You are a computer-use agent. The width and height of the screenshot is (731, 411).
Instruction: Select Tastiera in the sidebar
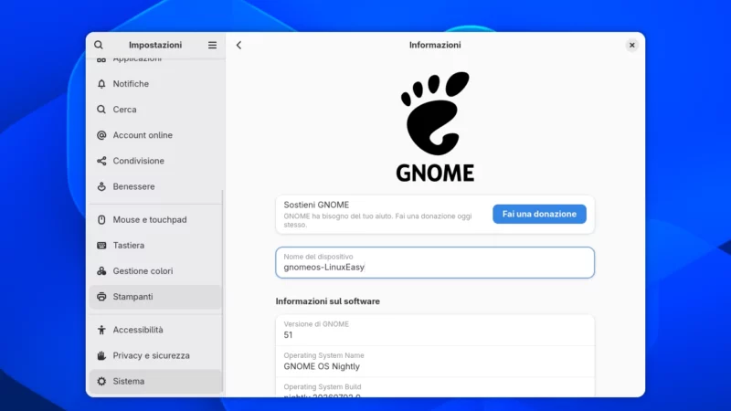coord(154,245)
